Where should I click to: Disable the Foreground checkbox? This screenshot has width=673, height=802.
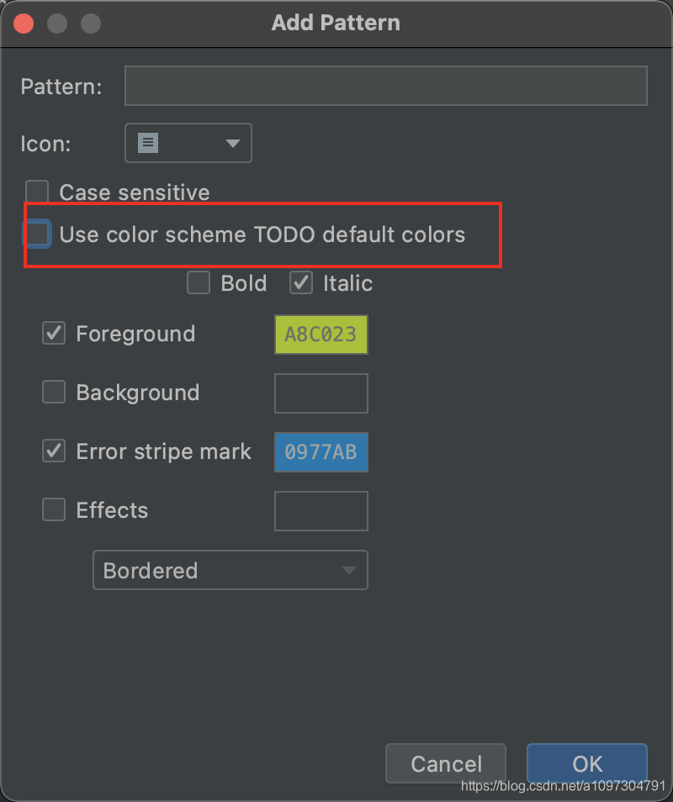pos(54,333)
